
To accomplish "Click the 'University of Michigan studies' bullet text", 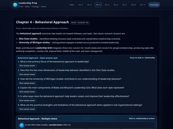I will pos(34,43).
